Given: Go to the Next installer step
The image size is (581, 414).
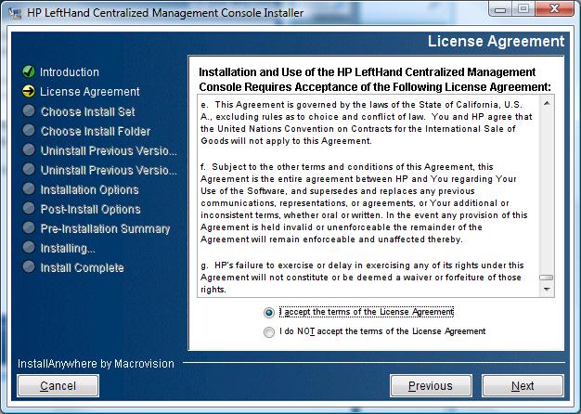Looking at the screenshot, I should point(523,386).
